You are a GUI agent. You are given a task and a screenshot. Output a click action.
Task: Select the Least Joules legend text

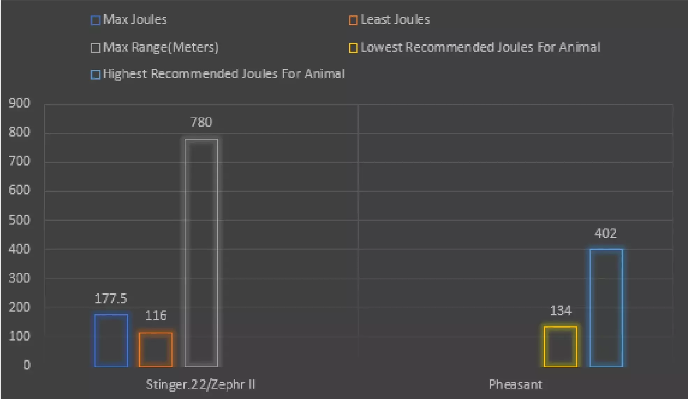[x=395, y=20]
